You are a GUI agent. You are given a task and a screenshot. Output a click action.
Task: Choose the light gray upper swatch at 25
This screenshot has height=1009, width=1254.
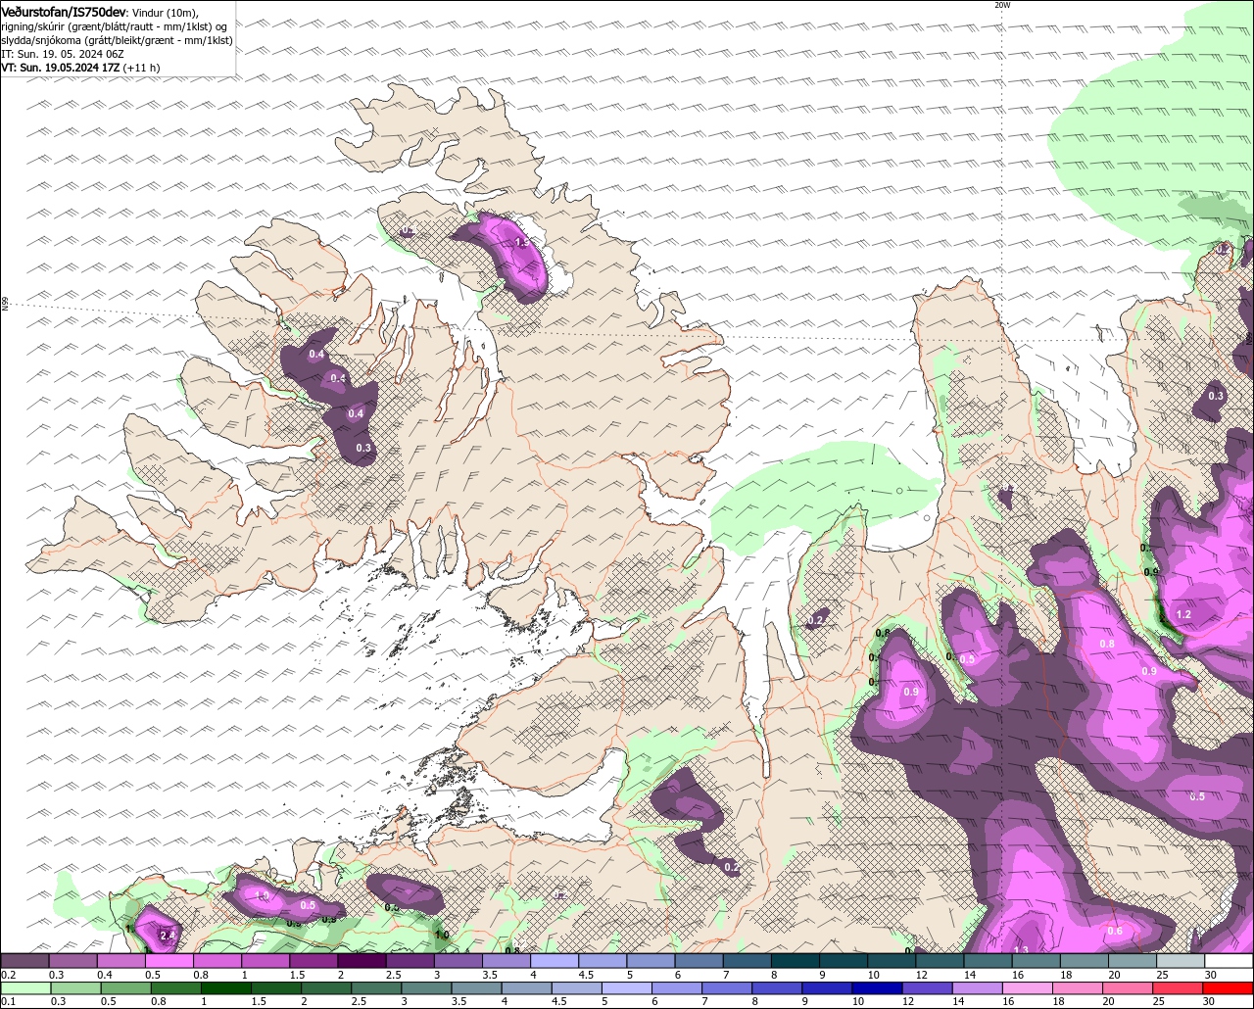click(1182, 962)
